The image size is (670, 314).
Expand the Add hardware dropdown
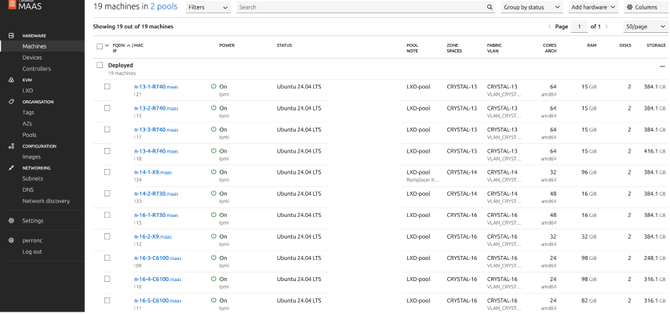click(593, 7)
